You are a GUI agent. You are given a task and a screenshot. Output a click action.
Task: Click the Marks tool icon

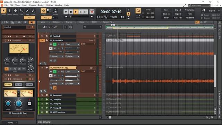coord(55,11)
